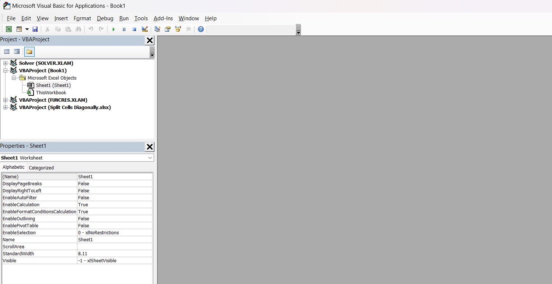
Task: Click EnableSelection value xlNoRestrictions
Action: 115,232
